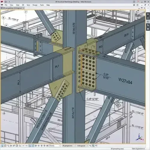The height and width of the screenshot is (150, 150).
Task: Open the Orthogonal projection dropdown
Action: 82,146
